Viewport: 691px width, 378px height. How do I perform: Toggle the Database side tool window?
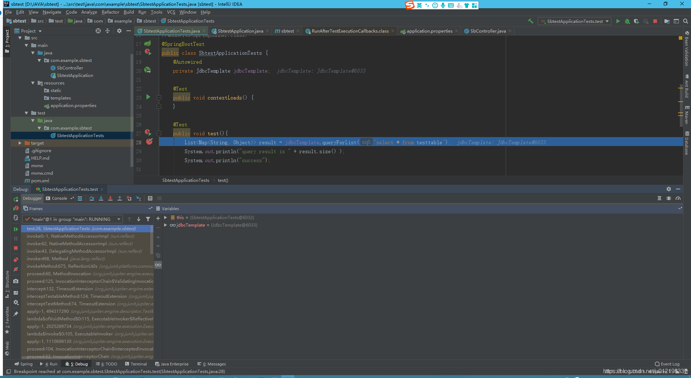tap(687, 143)
